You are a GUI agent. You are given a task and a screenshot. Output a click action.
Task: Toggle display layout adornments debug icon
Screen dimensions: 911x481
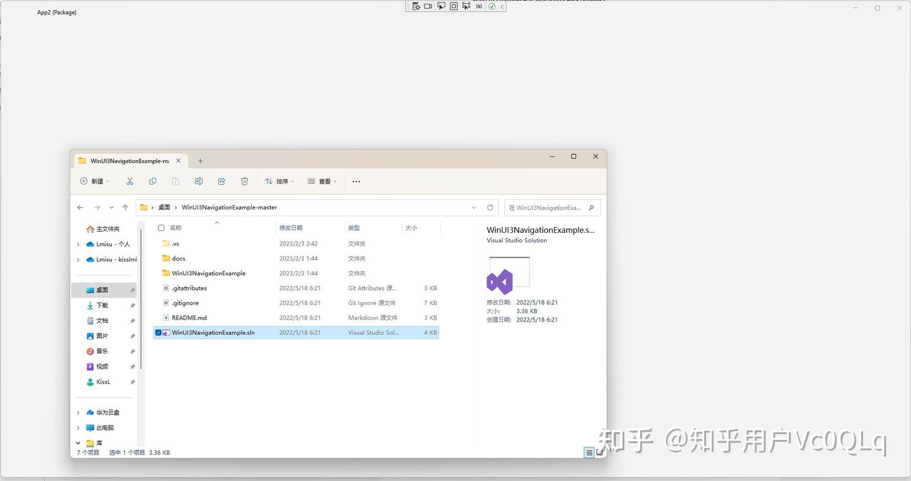(454, 6)
